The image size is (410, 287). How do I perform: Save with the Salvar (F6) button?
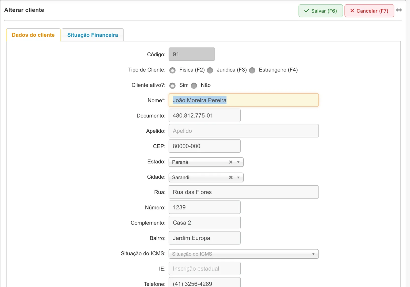click(x=321, y=11)
